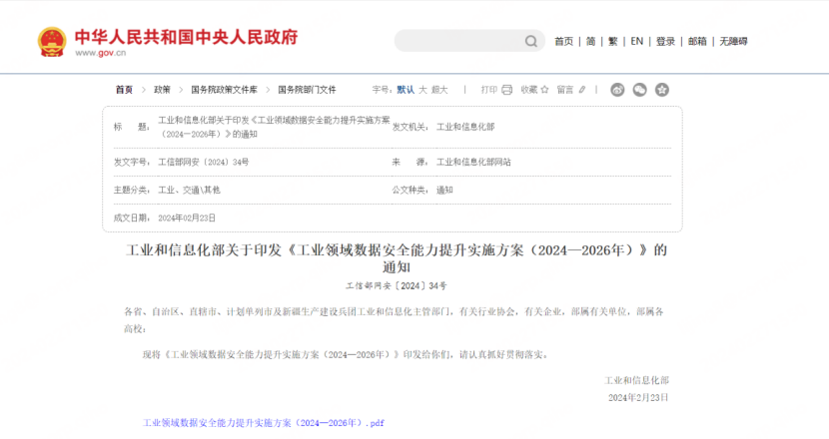Click the pencil icon next to 留言
829x439 pixels.
pos(581,90)
